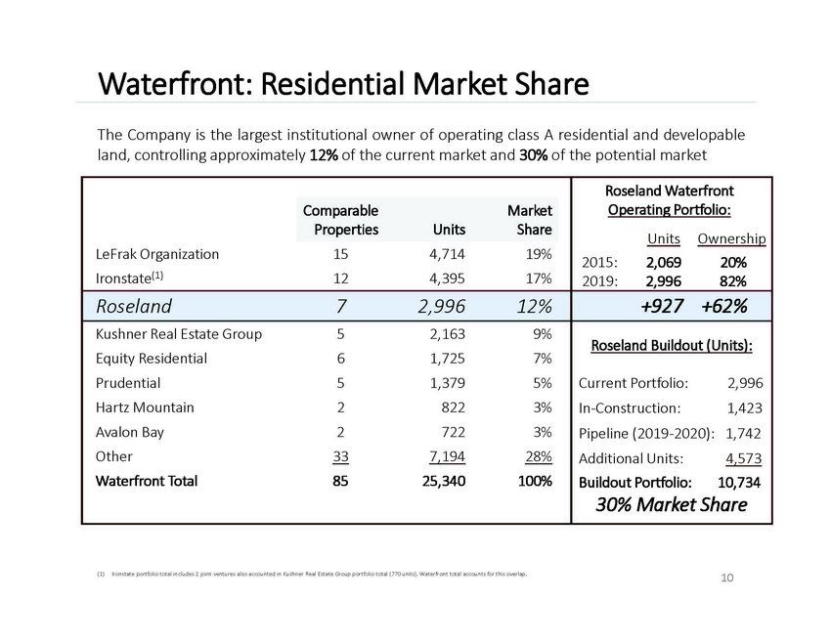The image size is (831, 642).
Task: Click Avalon Bay's properties value '2'
Action: [x=340, y=432]
